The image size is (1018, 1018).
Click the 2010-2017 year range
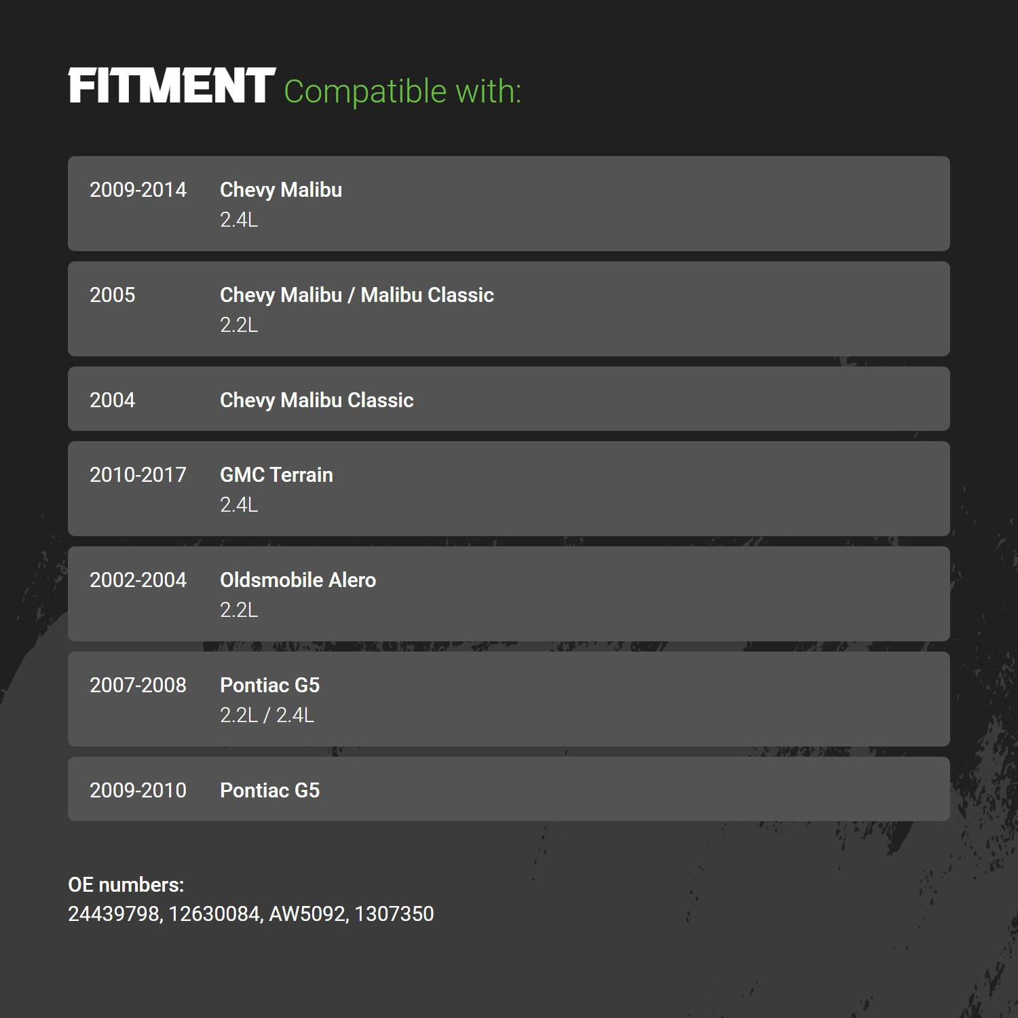138,475
